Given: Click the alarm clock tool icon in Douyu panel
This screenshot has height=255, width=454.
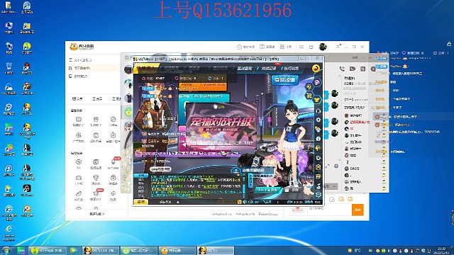Looking at the screenshot, I should click(96, 135).
